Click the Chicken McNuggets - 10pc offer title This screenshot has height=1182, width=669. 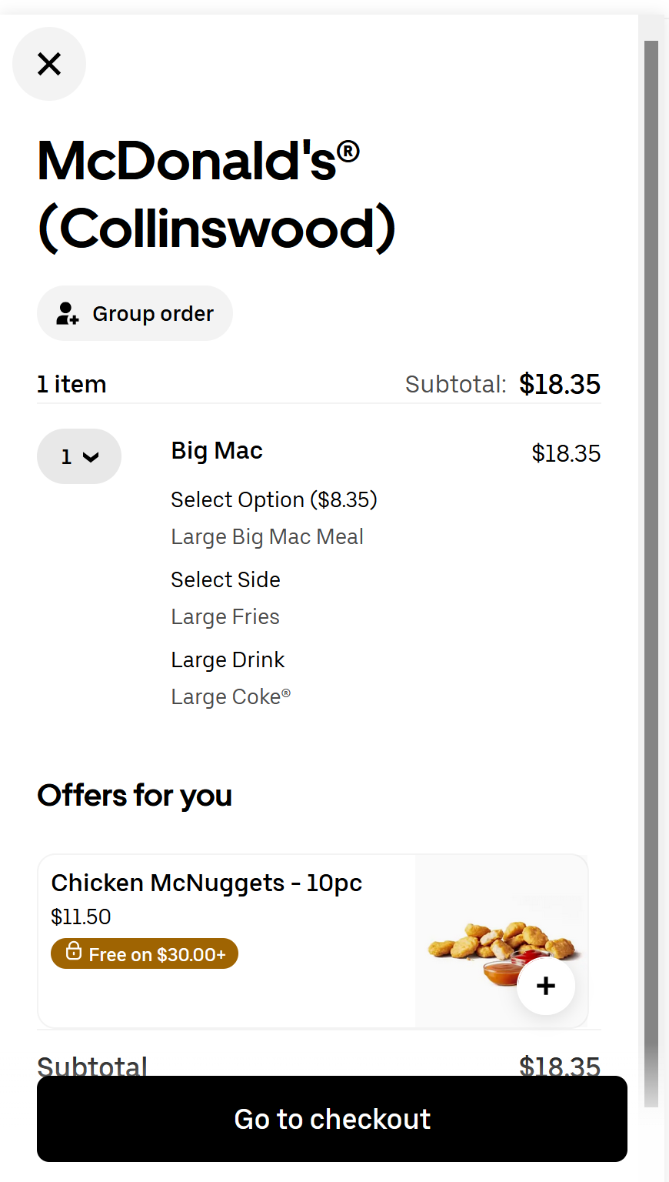point(206,883)
